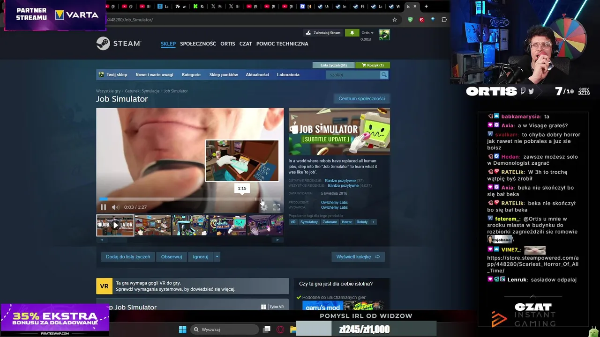This screenshot has height=337, width=600.
Task: Open the green notification bell
Action: pyautogui.click(x=352, y=33)
